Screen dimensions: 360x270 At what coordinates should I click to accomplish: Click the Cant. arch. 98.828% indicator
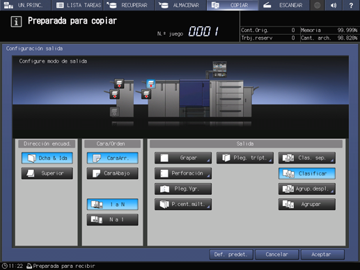pyautogui.click(x=329, y=38)
